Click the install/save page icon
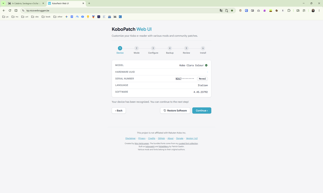Viewport: 323px width, 193px height. [x=226, y=10]
